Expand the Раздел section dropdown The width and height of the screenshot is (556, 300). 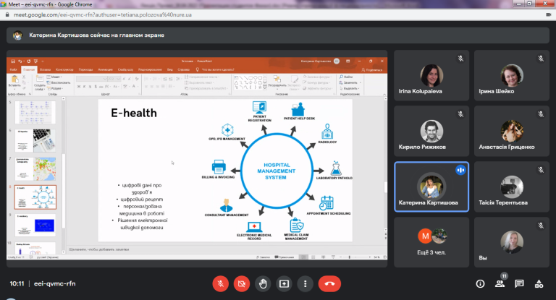coord(55,88)
